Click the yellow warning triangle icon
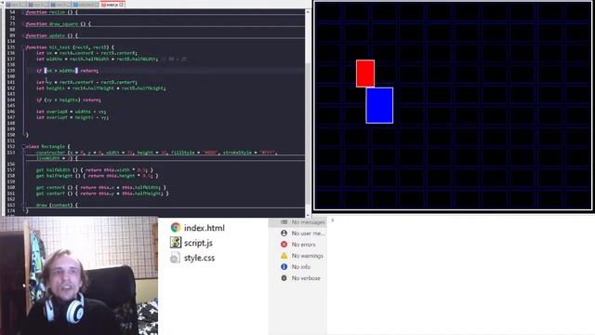595x335 pixels. (284, 256)
